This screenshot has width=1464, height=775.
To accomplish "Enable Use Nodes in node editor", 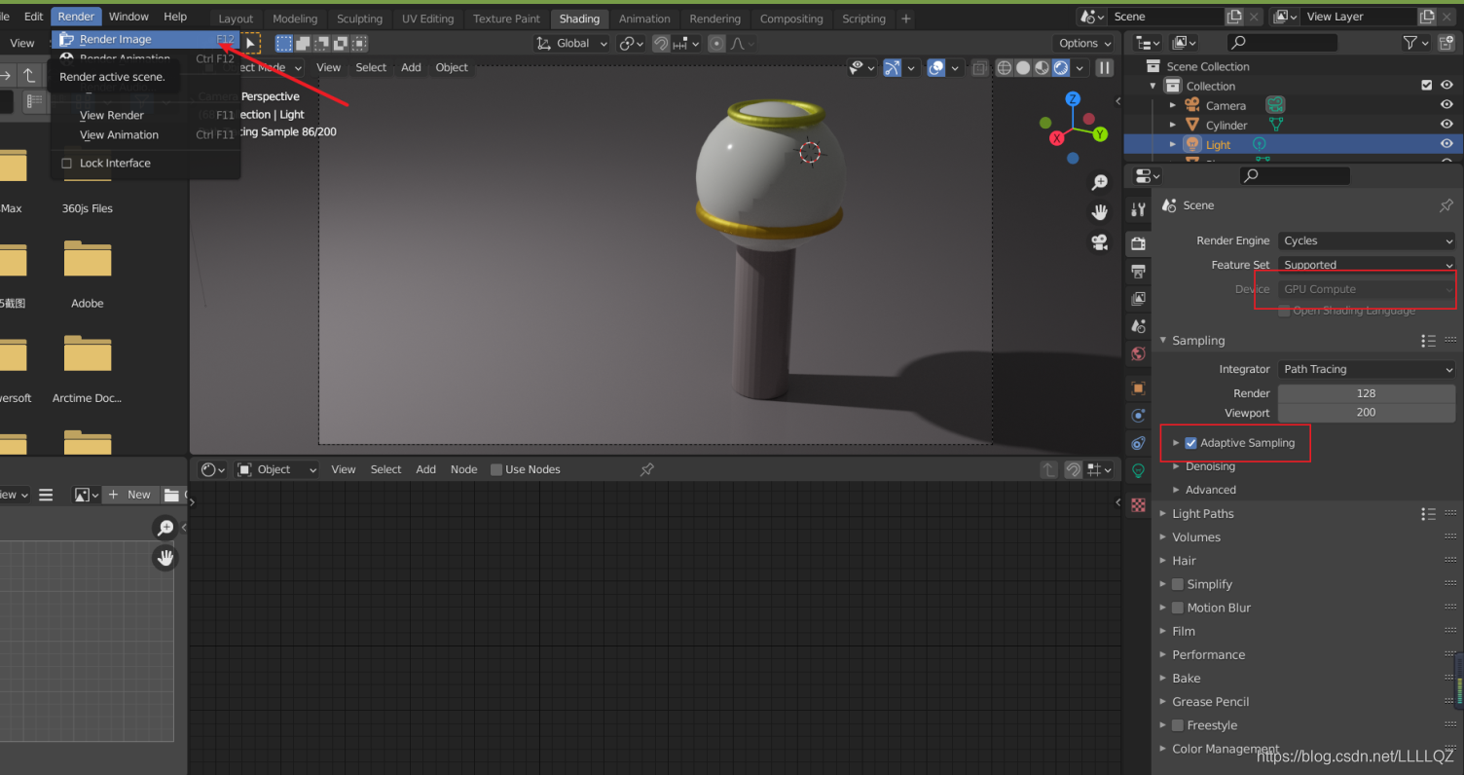I will 496,469.
